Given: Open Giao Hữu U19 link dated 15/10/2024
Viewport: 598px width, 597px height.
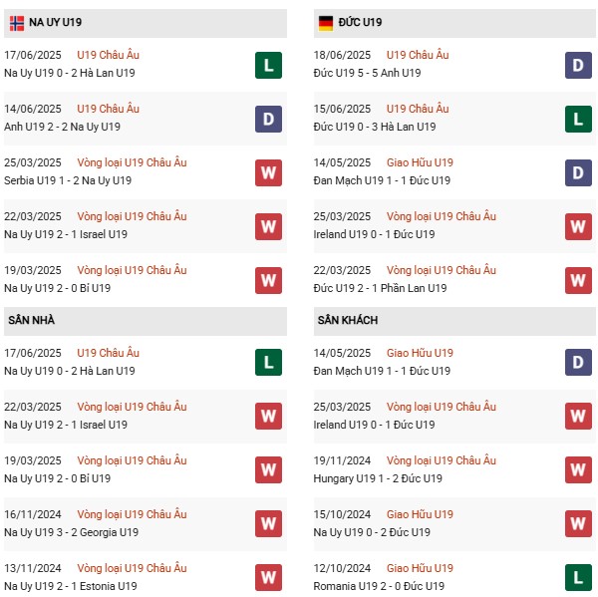Looking at the screenshot, I should tap(420, 514).
